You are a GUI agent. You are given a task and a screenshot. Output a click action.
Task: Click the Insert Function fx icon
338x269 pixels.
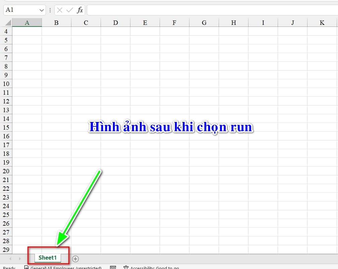pyautogui.click(x=80, y=10)
